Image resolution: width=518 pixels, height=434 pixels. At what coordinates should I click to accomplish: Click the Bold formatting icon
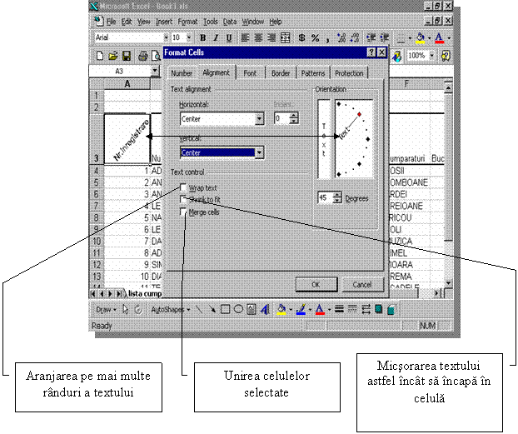(202, 37)
